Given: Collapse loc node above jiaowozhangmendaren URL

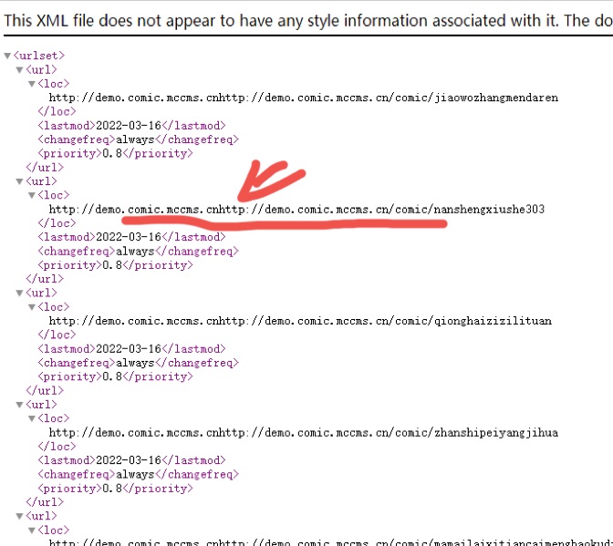Looking at the screenshot, I should (x=32, y=84).
